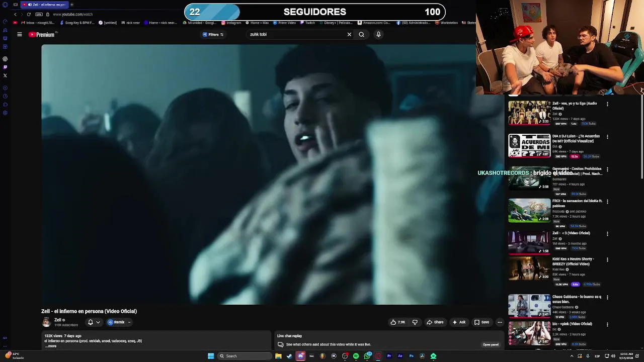Expand the description with '...more'
644x362 pixels.
(x=51, y=346)
